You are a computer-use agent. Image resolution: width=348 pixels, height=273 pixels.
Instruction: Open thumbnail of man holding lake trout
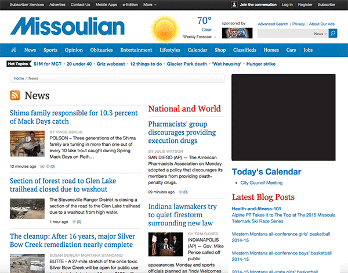(27, 143)
